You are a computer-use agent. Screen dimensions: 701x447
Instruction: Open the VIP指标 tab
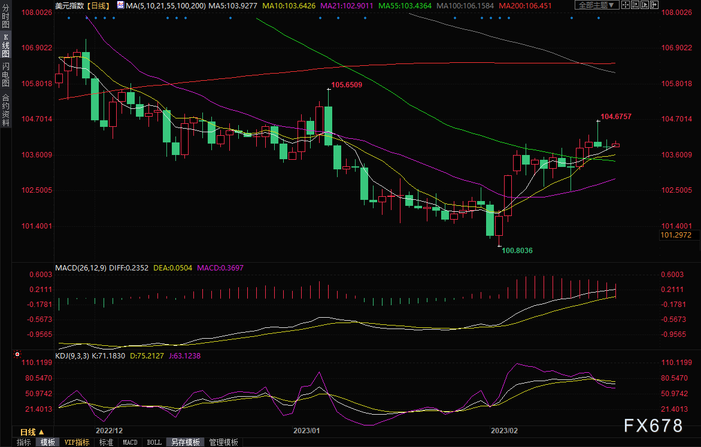coord(77,442)
